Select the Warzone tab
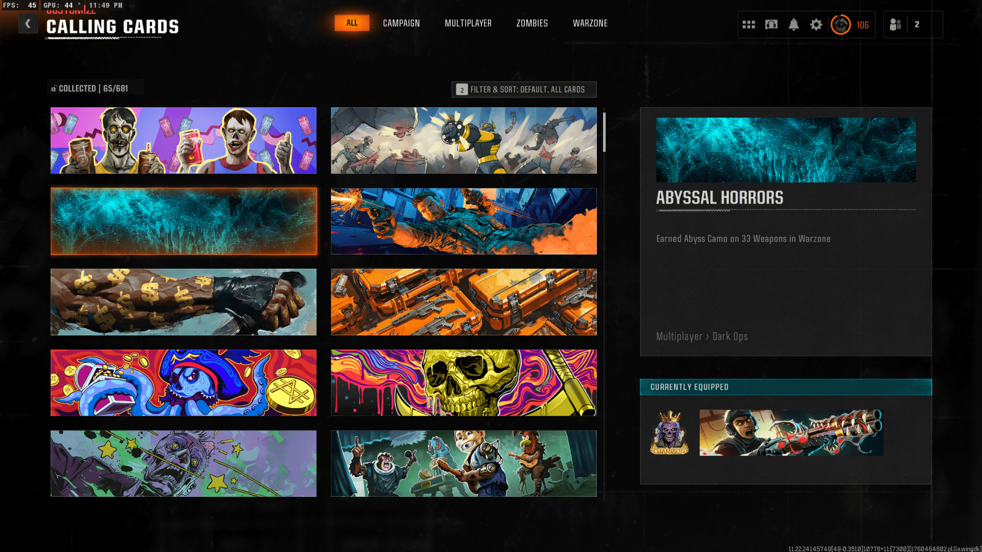 tap(590, 24)
